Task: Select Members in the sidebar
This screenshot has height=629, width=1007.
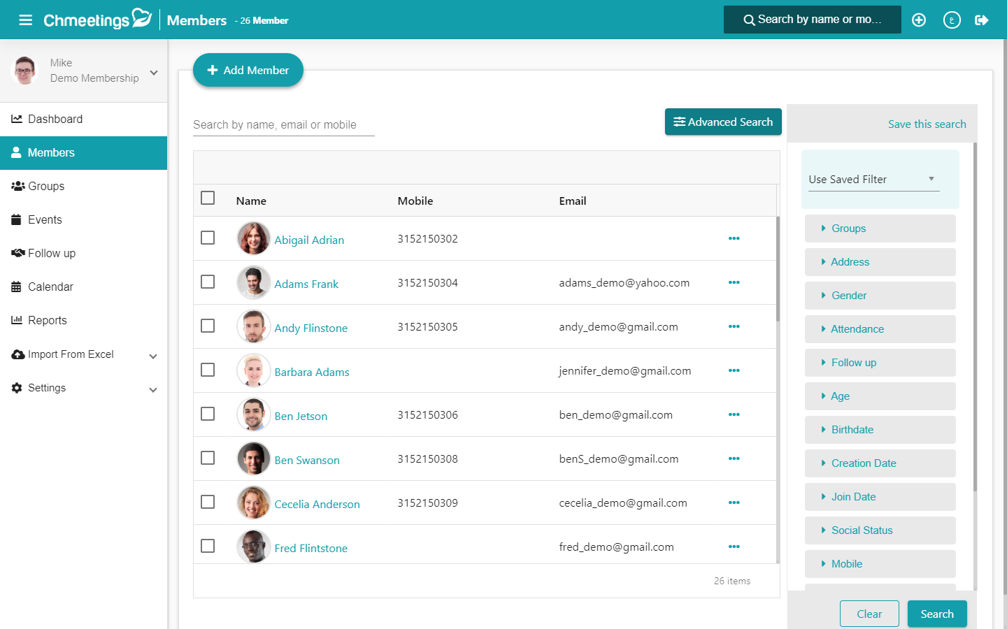Action: (x=83, y=152)
